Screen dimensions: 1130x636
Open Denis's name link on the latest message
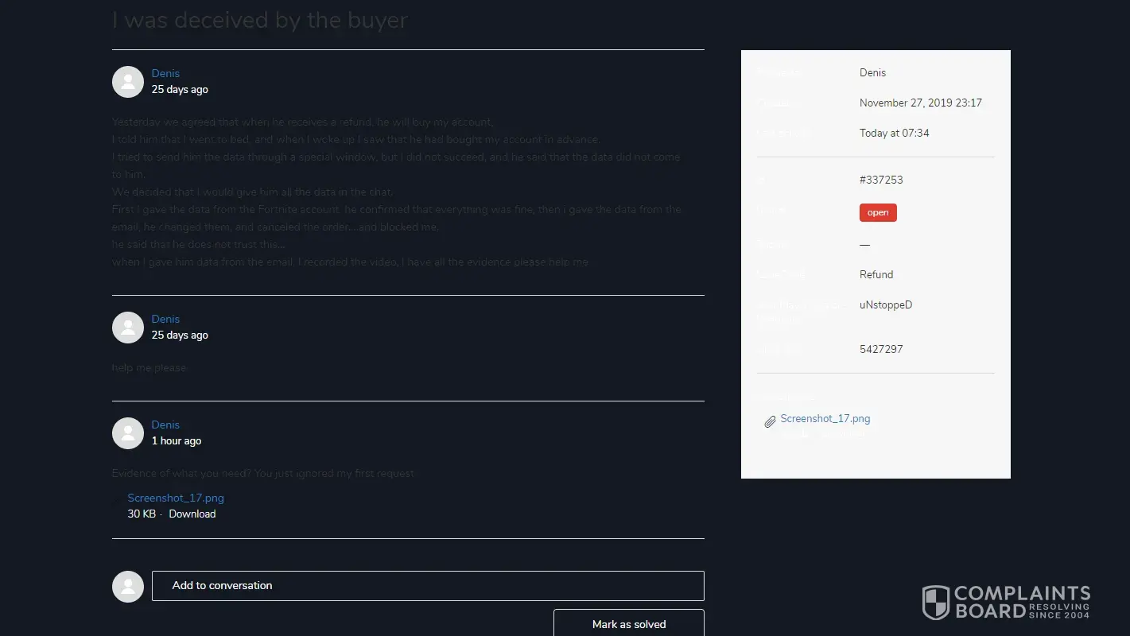click(165, 425)
